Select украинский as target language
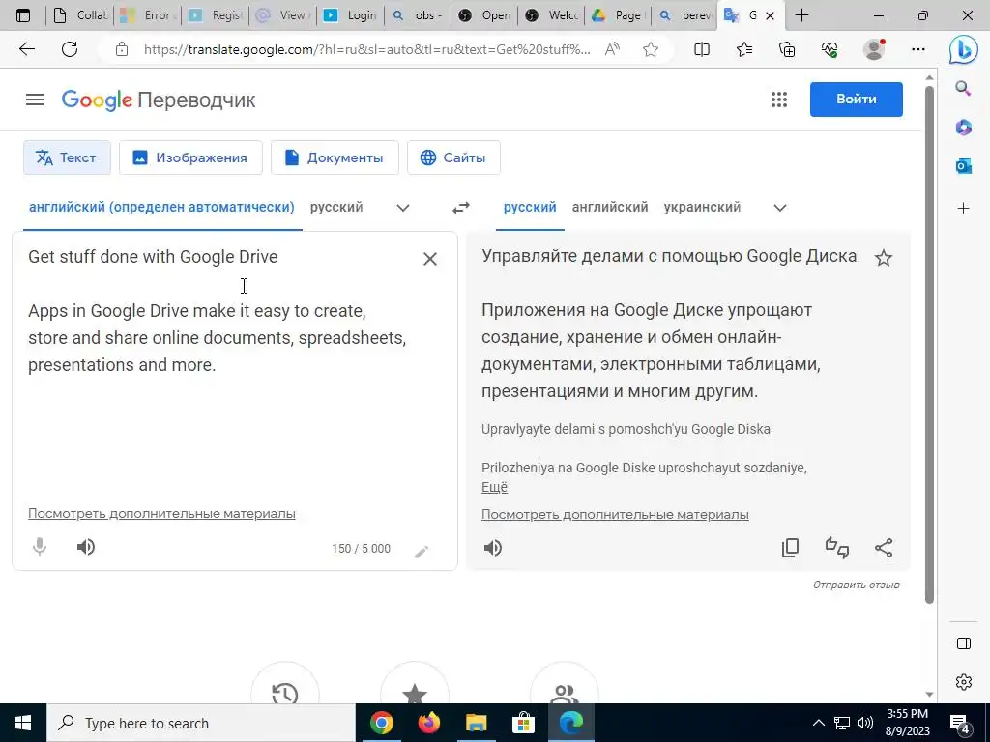This screenshot has width=990, height=742. 702,207
